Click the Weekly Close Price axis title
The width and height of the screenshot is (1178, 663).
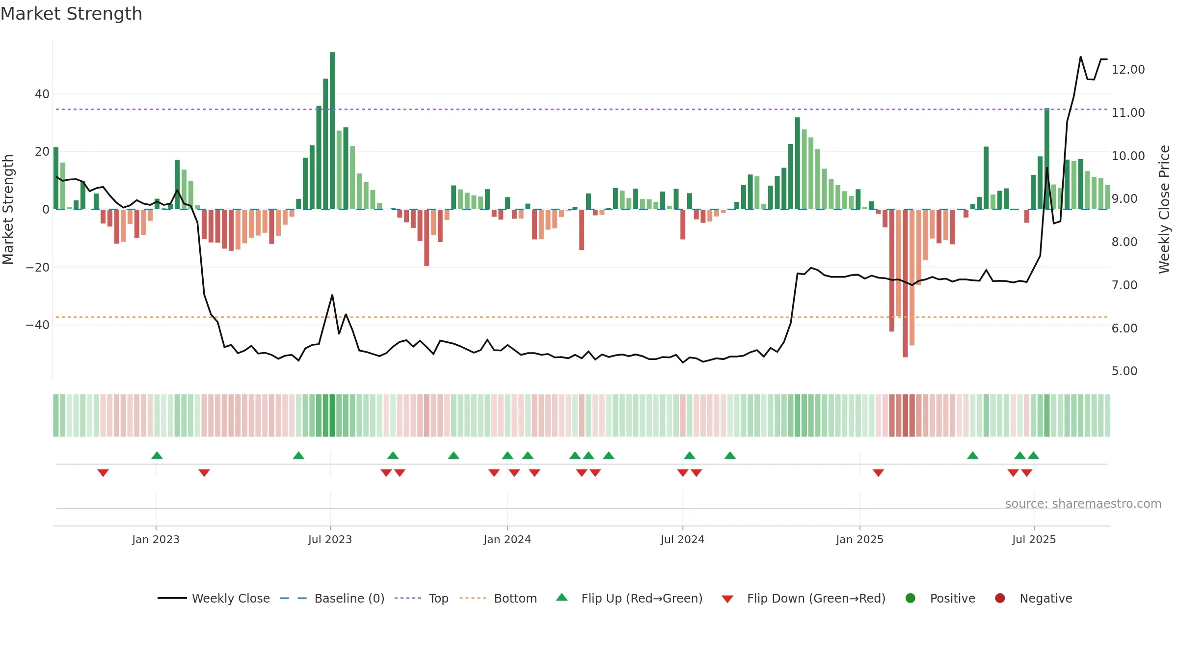coord(1164,209)
